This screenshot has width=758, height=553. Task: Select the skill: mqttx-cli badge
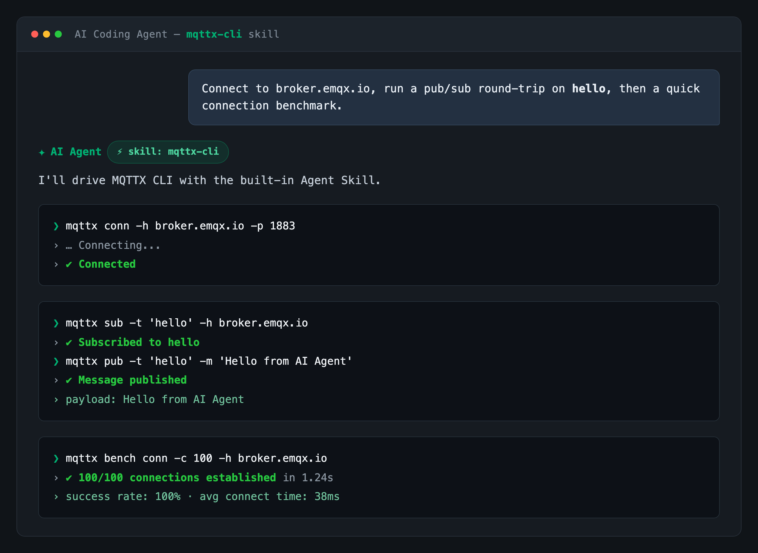click(168, 152)
